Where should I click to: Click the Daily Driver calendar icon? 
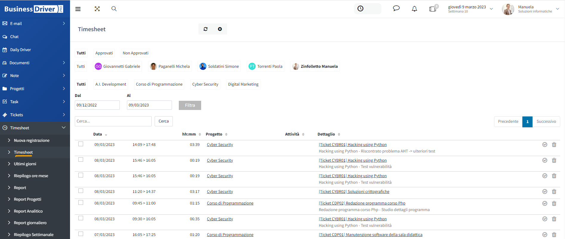(x=5, y=50)
